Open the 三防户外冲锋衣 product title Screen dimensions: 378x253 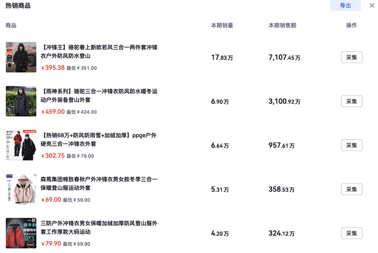[x=99, y=228]
